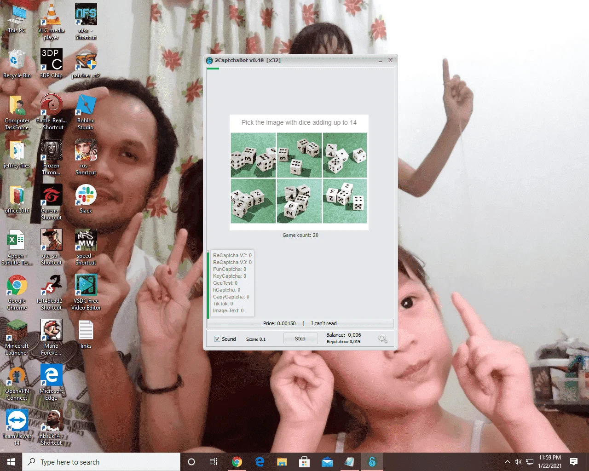Select the Roblox Studio desktop icon
Image resolution: width=589 pixels, height=471 pixels.
(86, 112)
